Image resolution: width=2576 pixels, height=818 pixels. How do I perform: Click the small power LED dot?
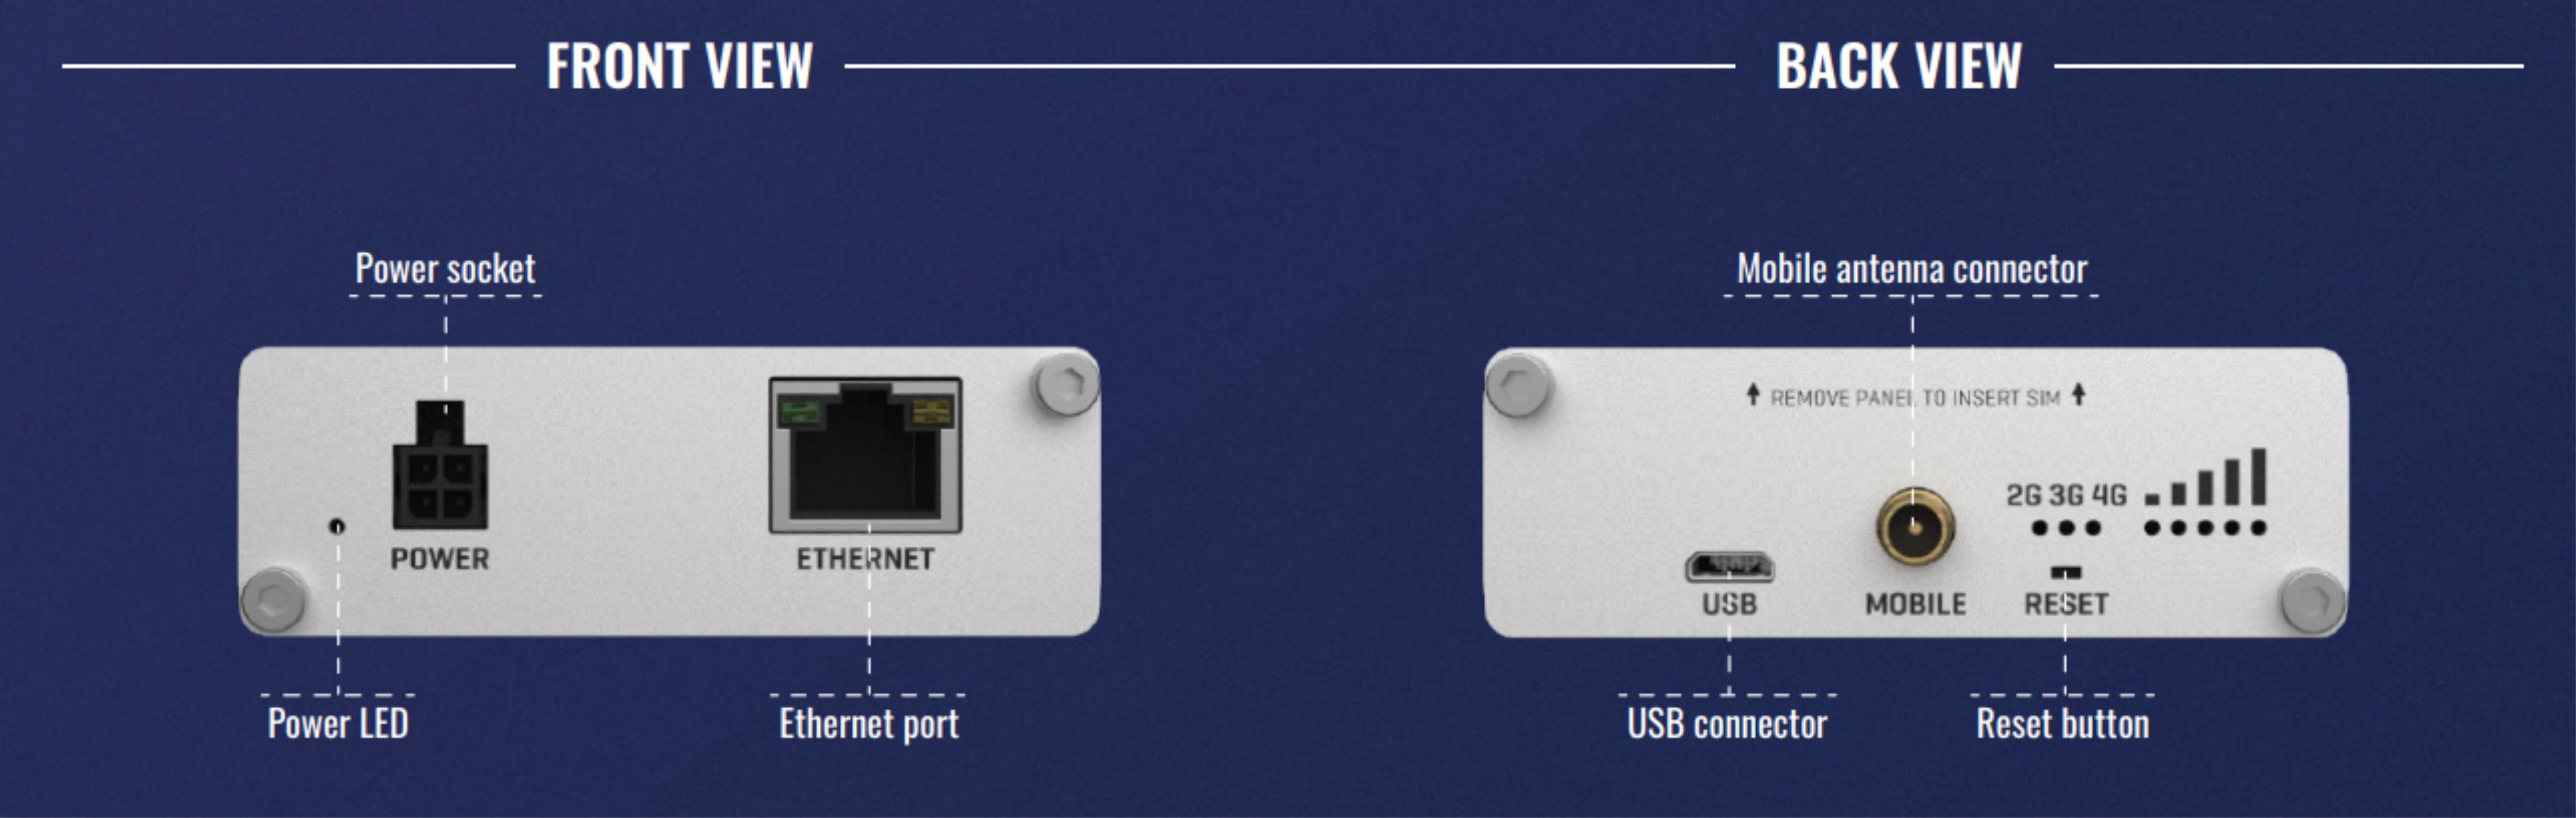pos(337,525)
